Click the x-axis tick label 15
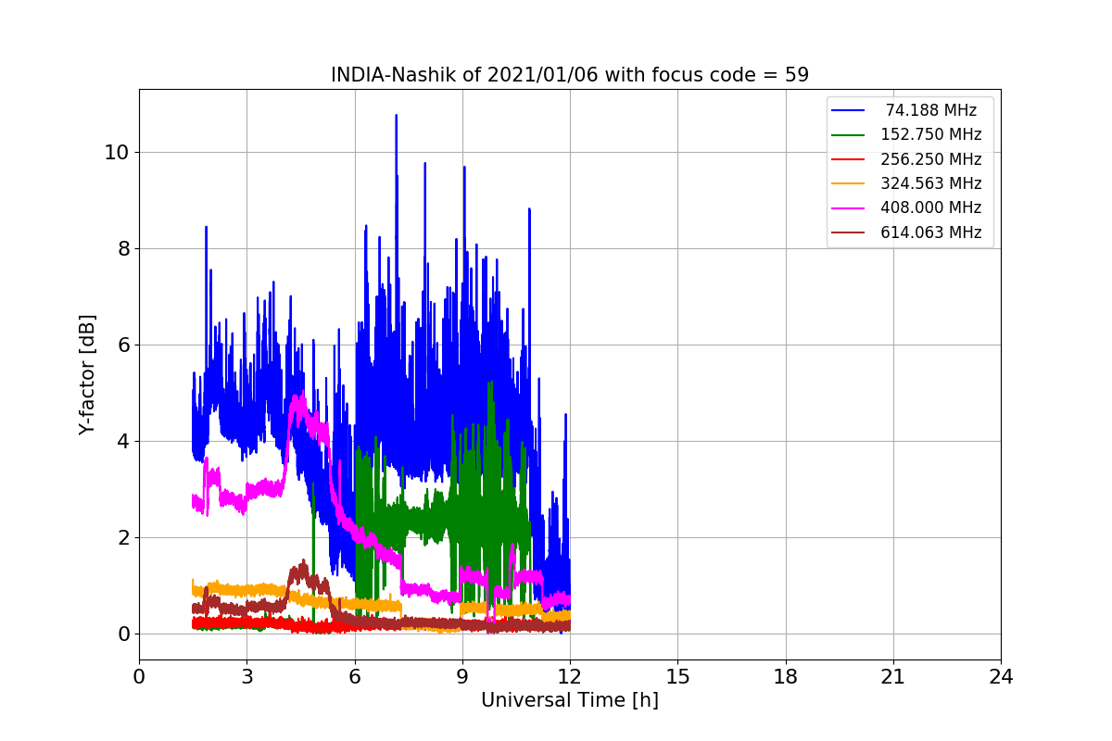Screen dimensions: 1112x741 pyautogui.click(x=677, y=677)
